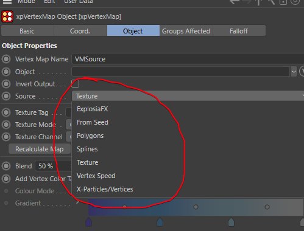This screenshot has width=304, height=231.
Task: Toggle animation dot for Vertex Map Name
Action: point(6,59)
